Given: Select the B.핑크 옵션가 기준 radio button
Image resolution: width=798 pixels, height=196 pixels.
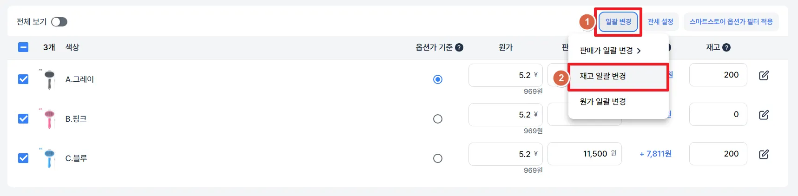Looking at the screenshot, I should (x=437, y=119).
